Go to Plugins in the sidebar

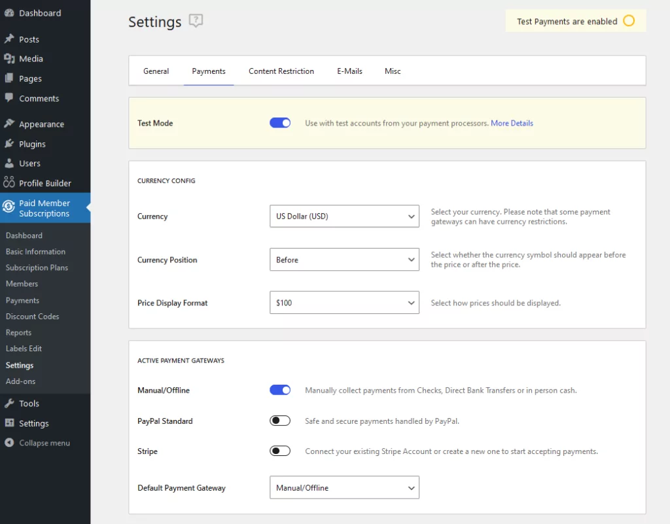32,144
